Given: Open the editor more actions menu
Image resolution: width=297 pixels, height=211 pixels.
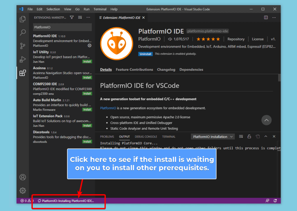Looking at the screenshot, I should [274, 17].
